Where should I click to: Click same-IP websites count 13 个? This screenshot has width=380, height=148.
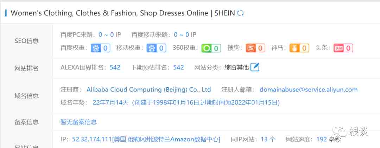click(x=268, y=139)
